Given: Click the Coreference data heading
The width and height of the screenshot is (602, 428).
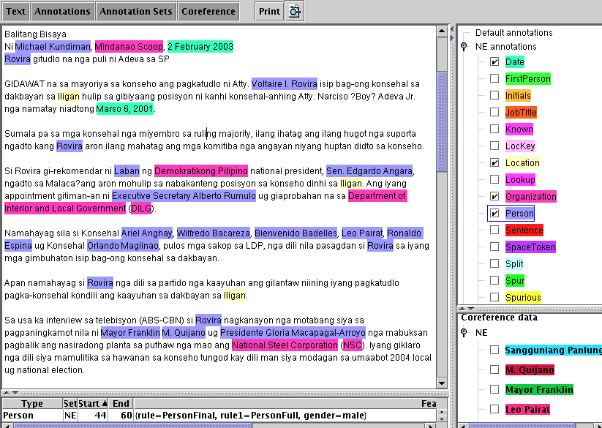Looking at the screenshot, I should click(x=499, y=318).
